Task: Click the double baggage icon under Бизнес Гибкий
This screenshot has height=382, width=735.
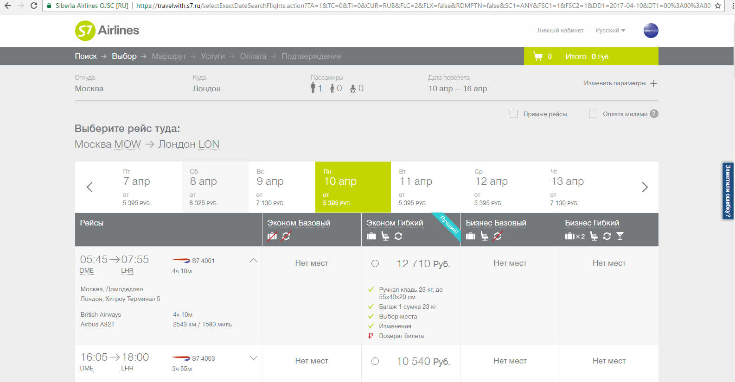Action: pyautogui.click(x=575, y=236)
